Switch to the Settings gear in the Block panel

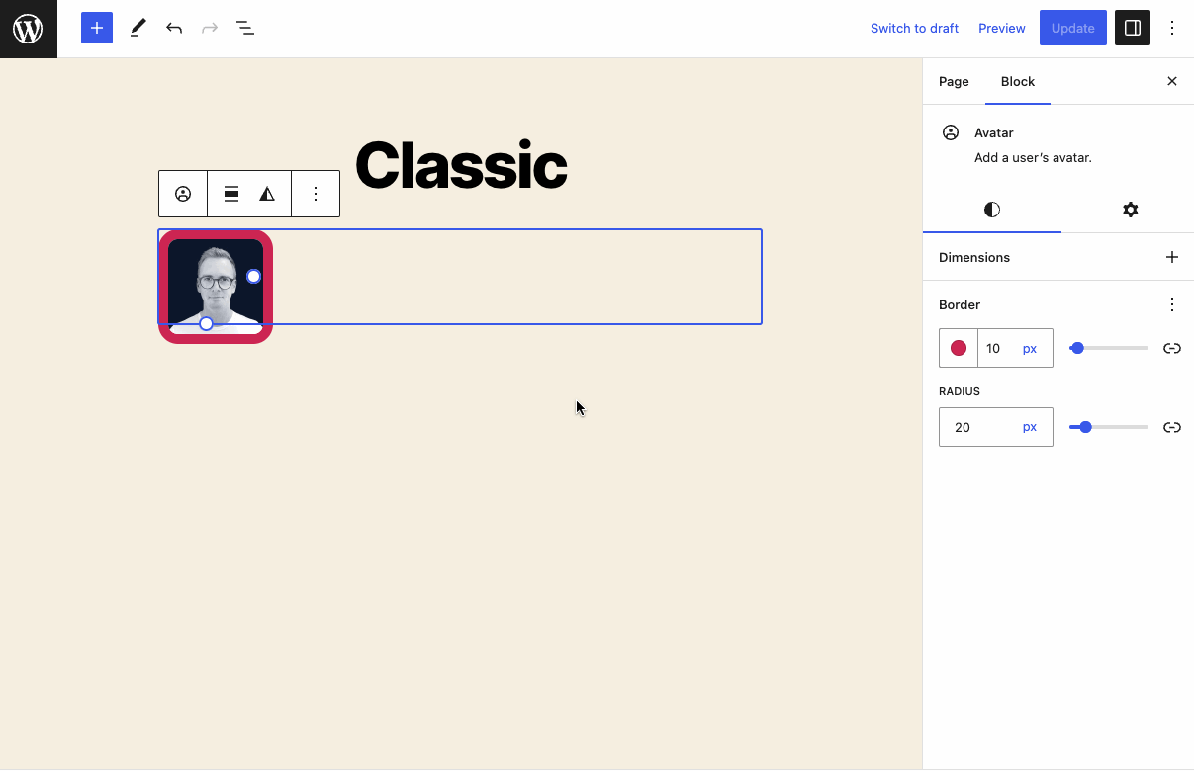click(x=1130, y=210)
